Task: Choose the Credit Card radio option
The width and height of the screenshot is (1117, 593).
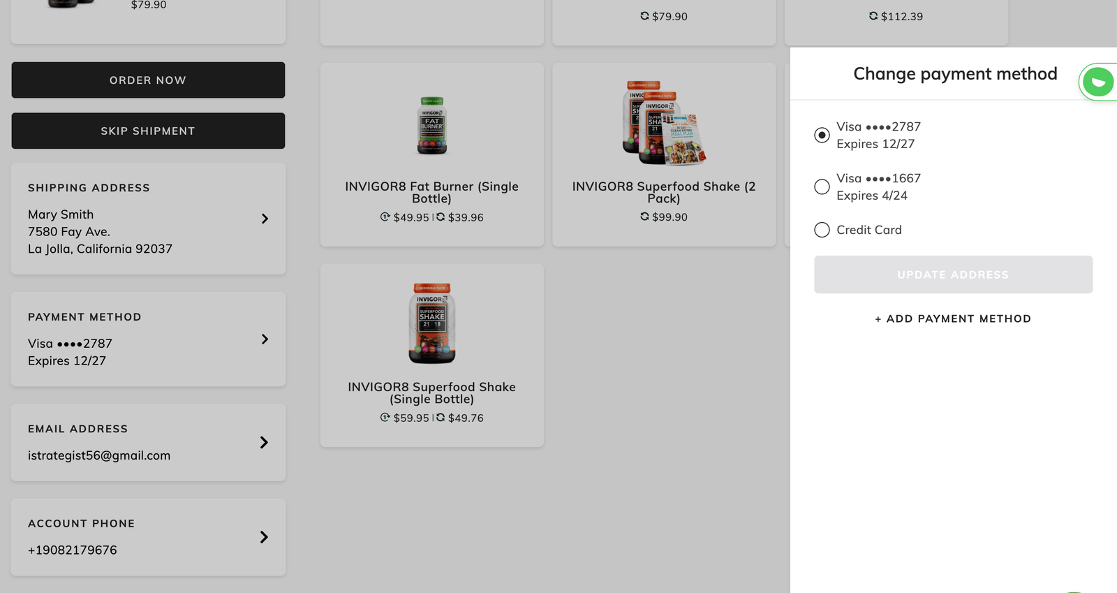Action: tap(822, 230)
